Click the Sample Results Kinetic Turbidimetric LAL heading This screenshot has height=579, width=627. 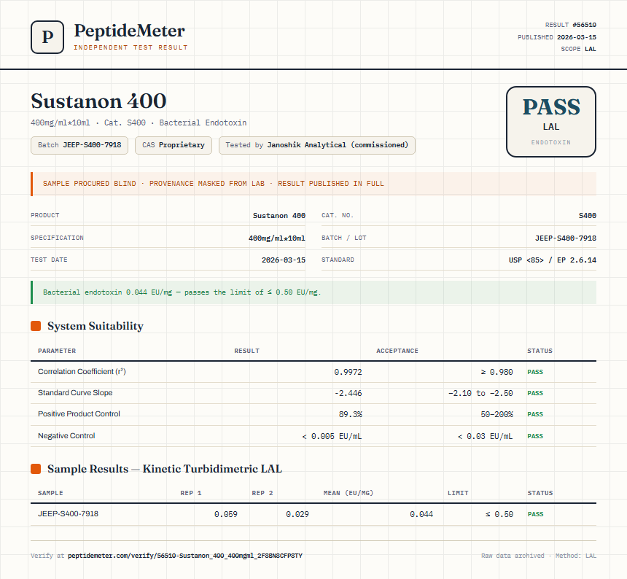pos(164,469)
